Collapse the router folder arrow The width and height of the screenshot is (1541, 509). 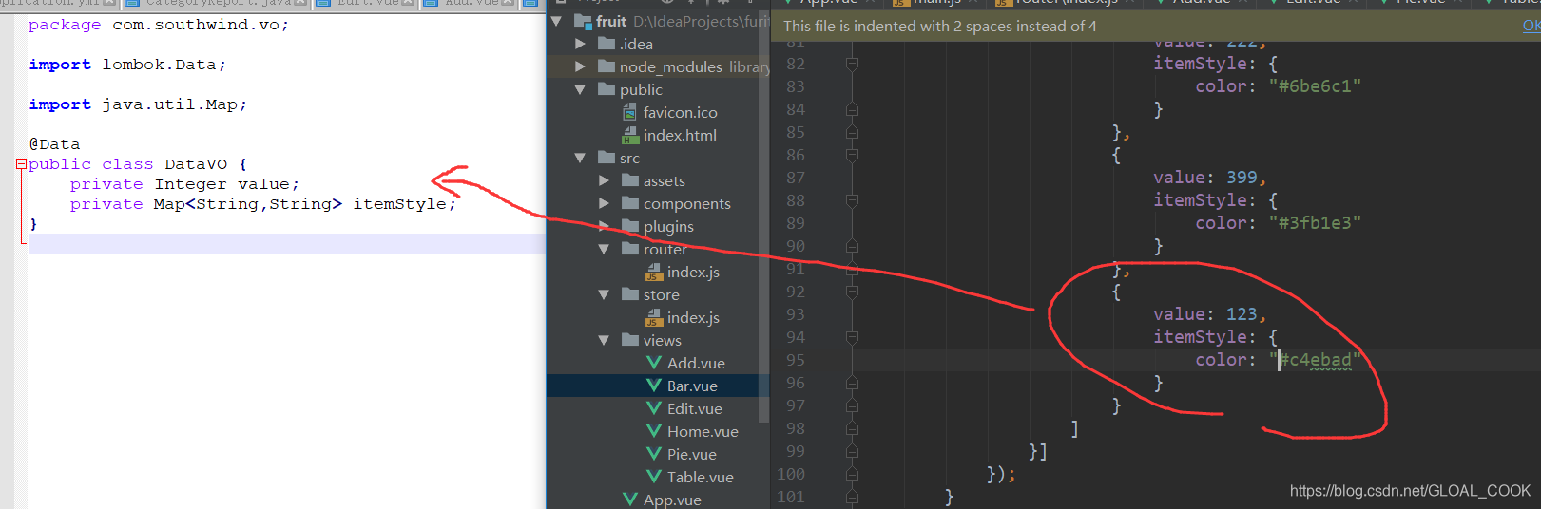click(604, 249)
